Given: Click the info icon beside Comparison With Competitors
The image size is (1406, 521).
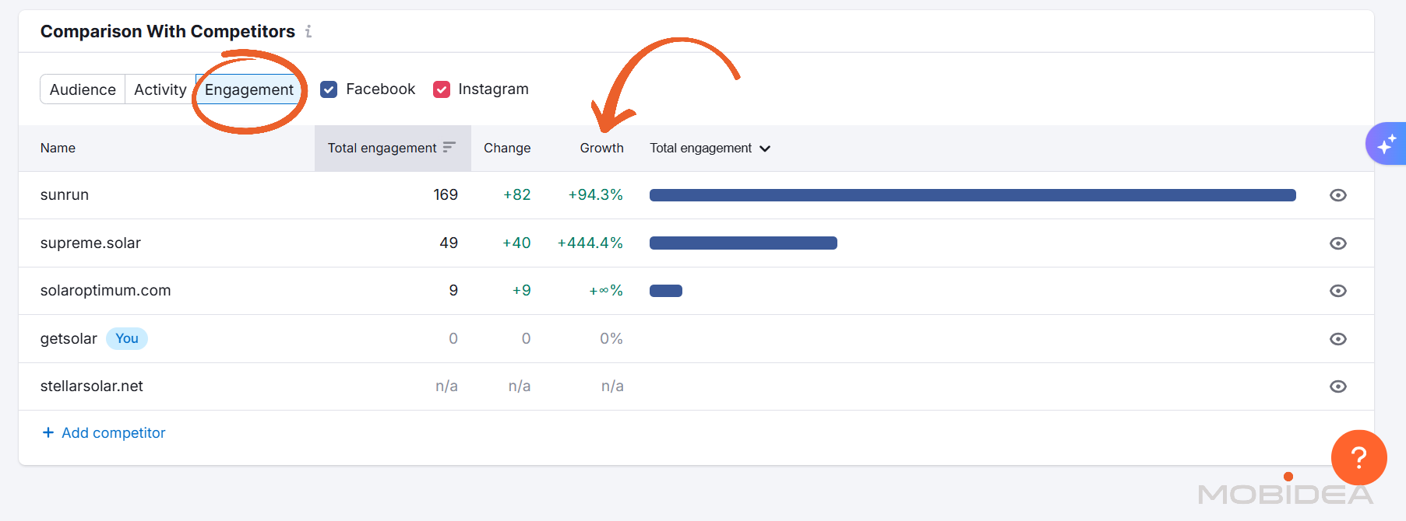Looking at the screenshot, I should (308, 31).
